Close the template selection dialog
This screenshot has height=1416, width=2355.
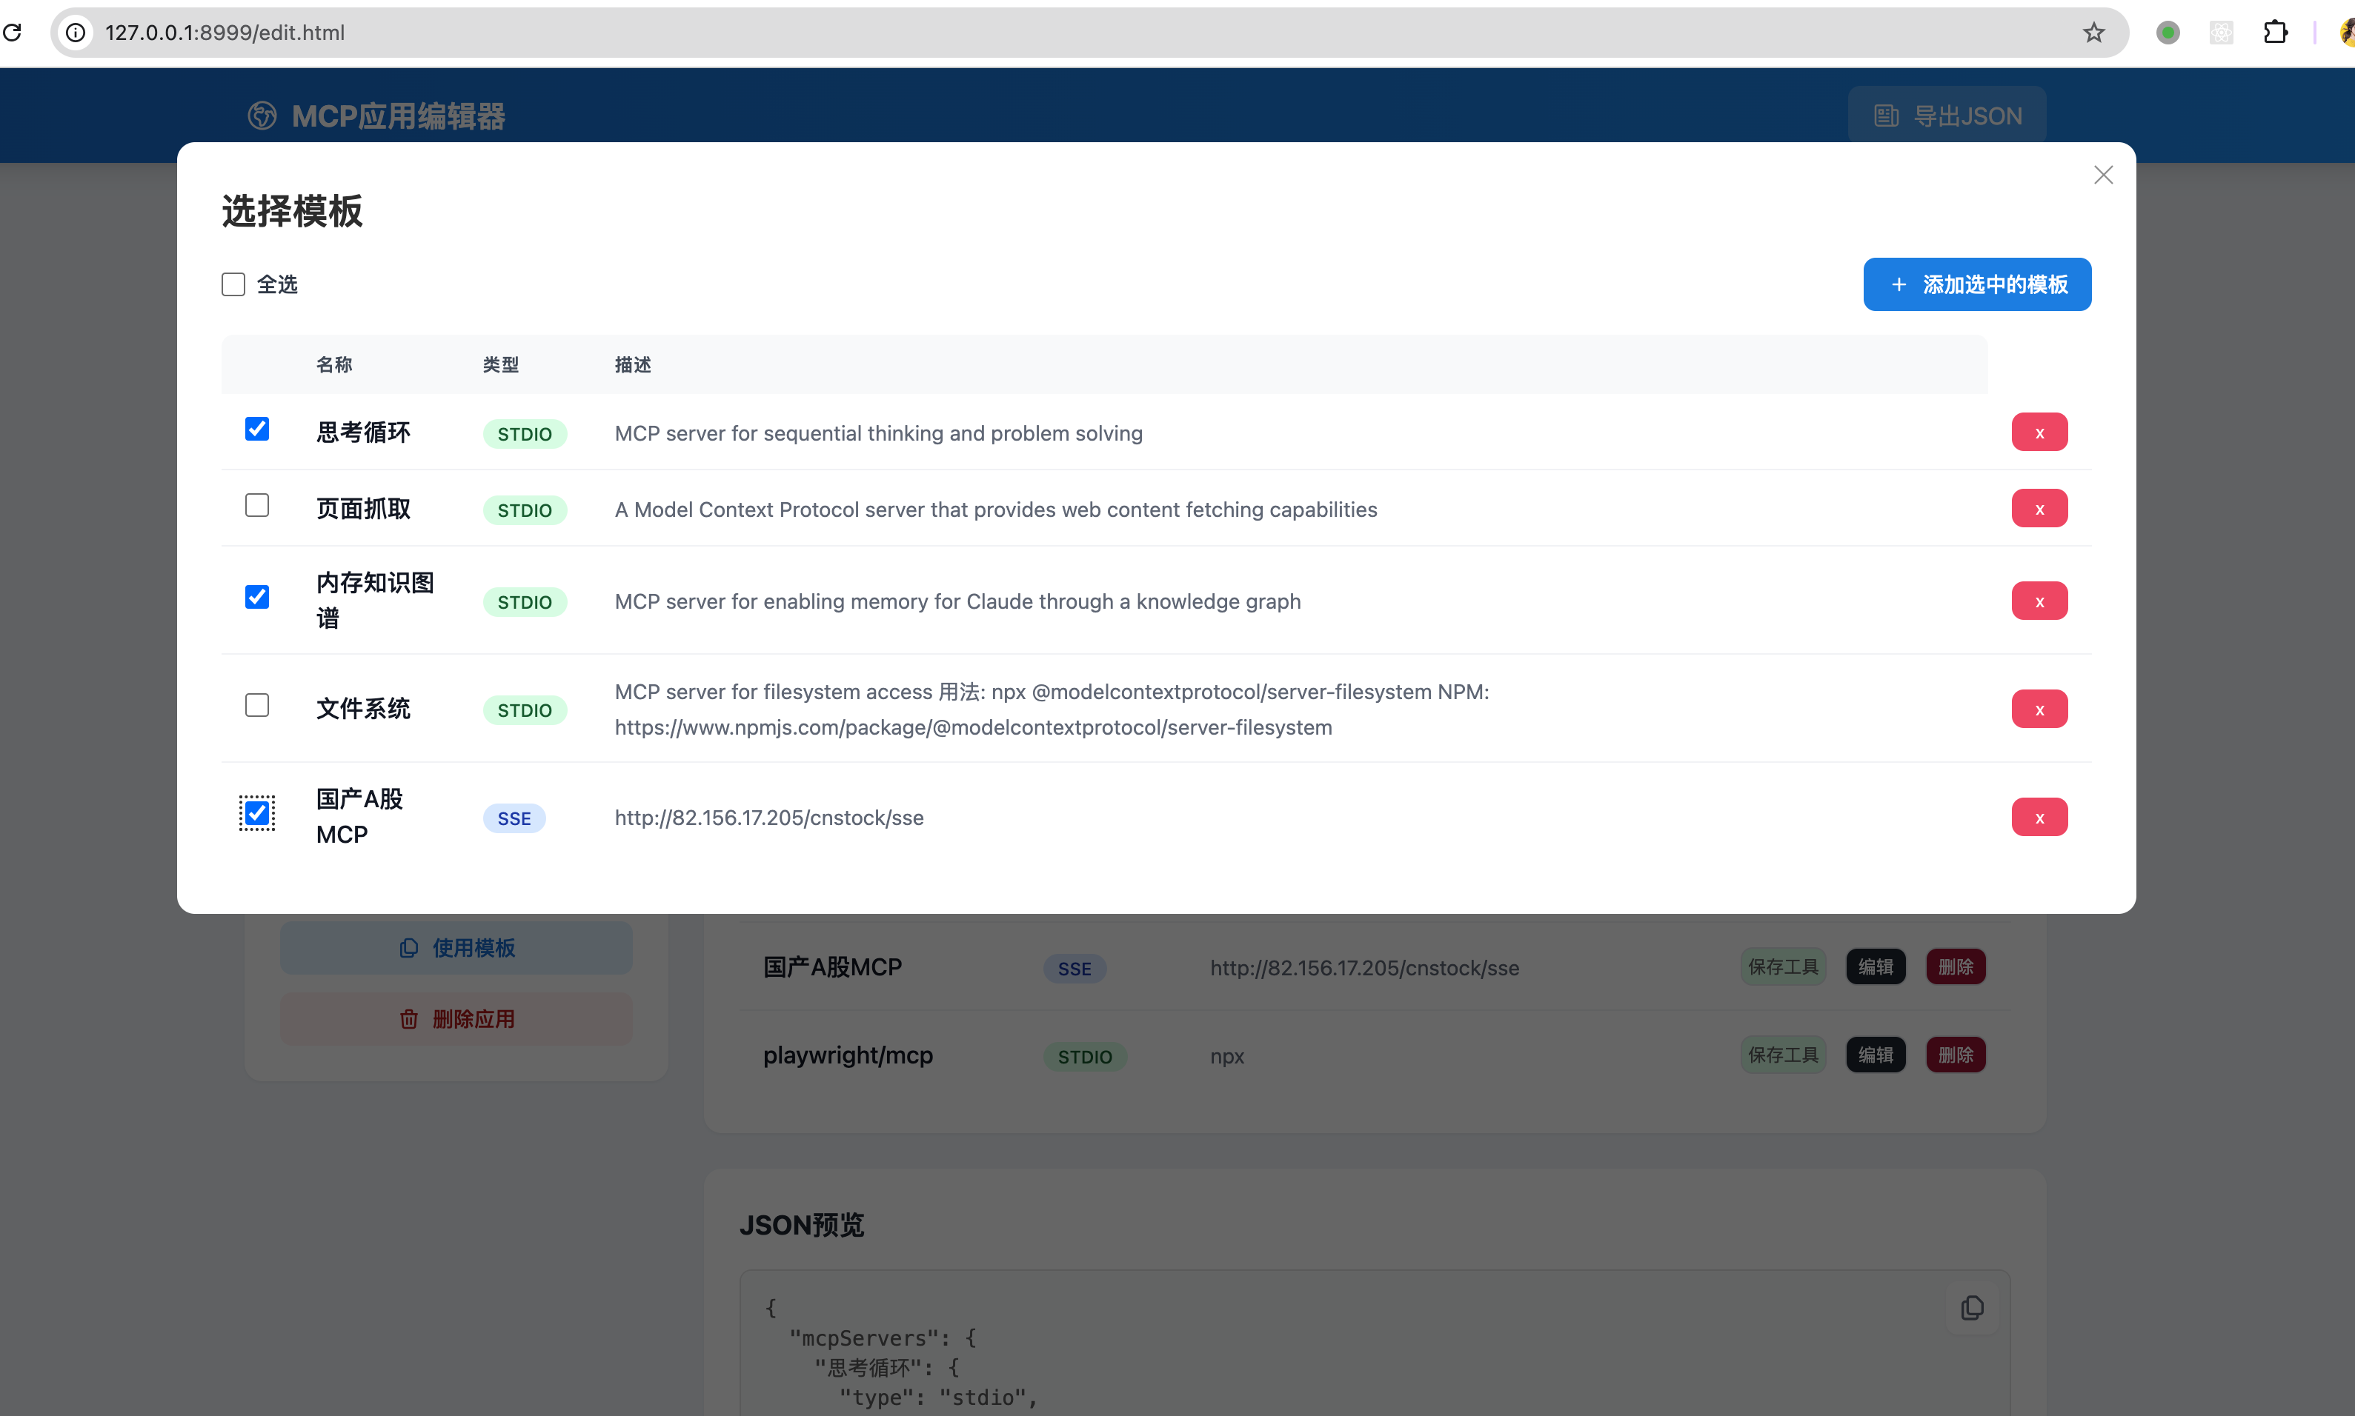[x=2103, y=175]
